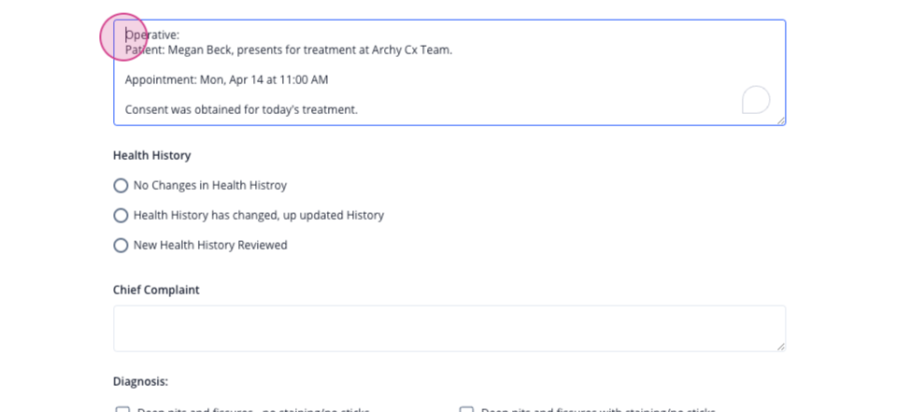
Task: Place cursor on the Operative: line
Action: coord(152,36)
